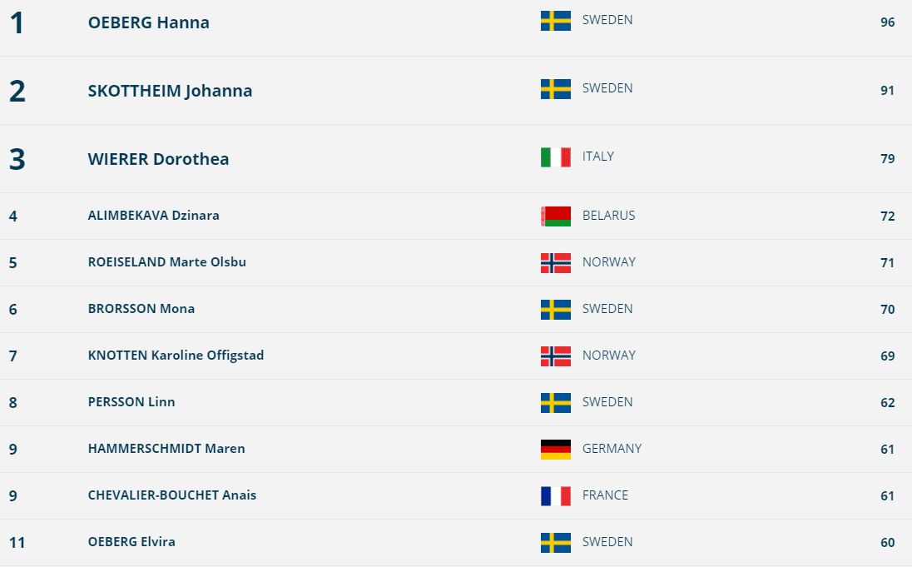This screenshot has width=912, height=567.
Task: Click Sweden flag beside Elvira Oeberg
Action: [555, 543]
